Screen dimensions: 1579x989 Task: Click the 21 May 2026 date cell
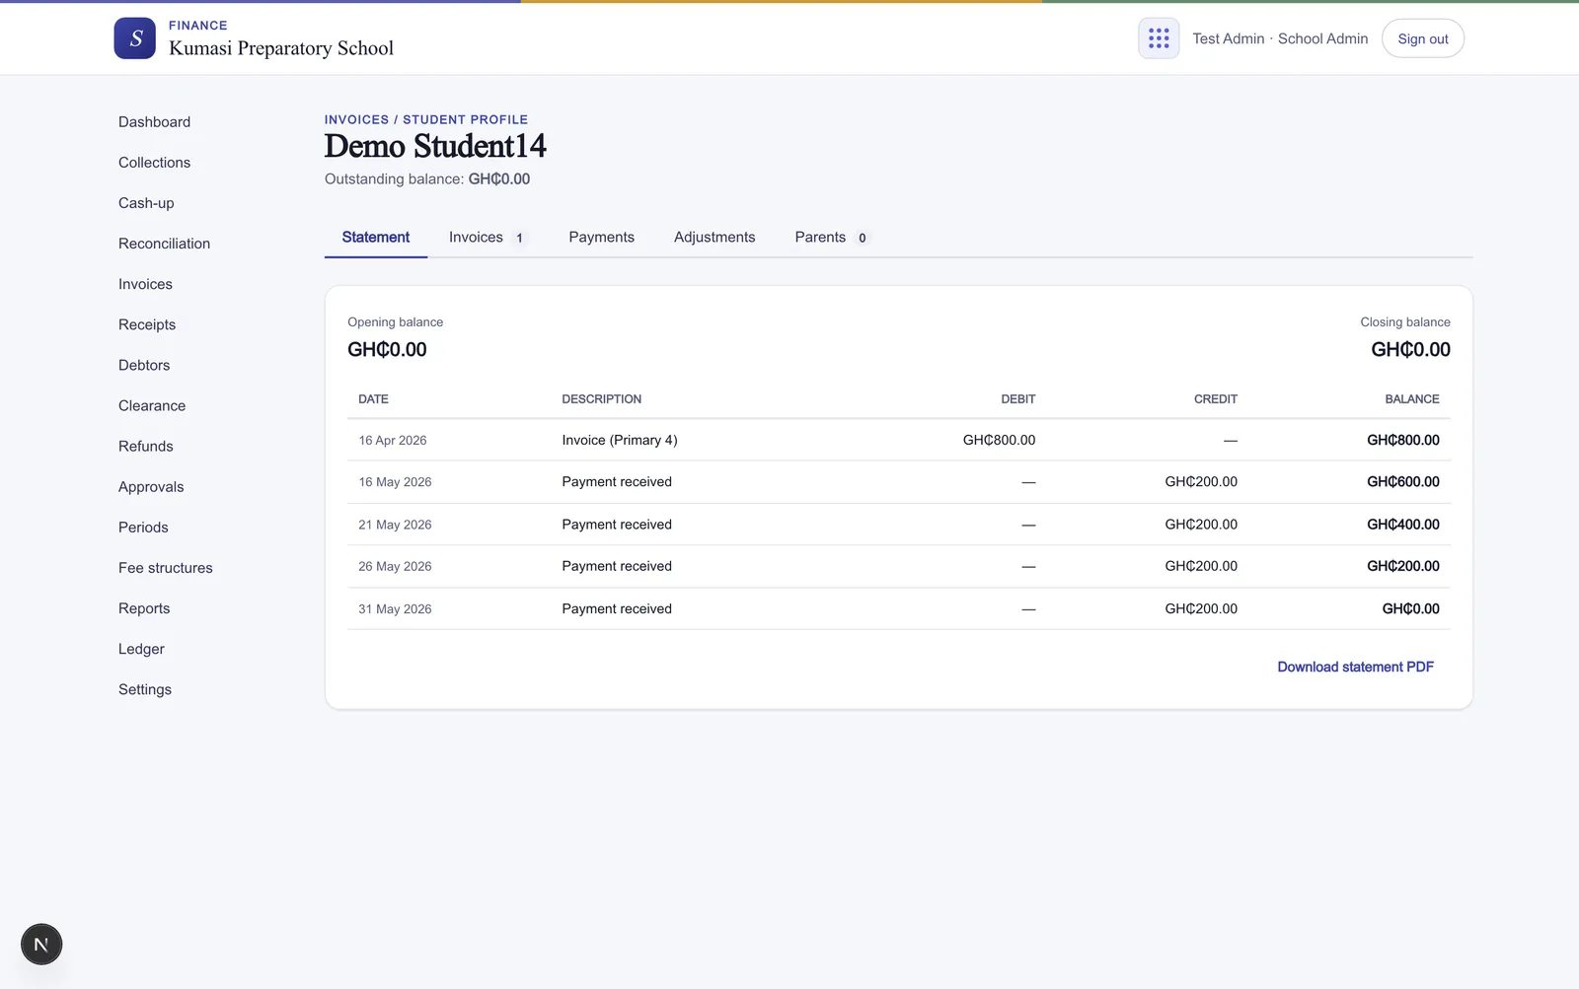(x=395, y=525)
